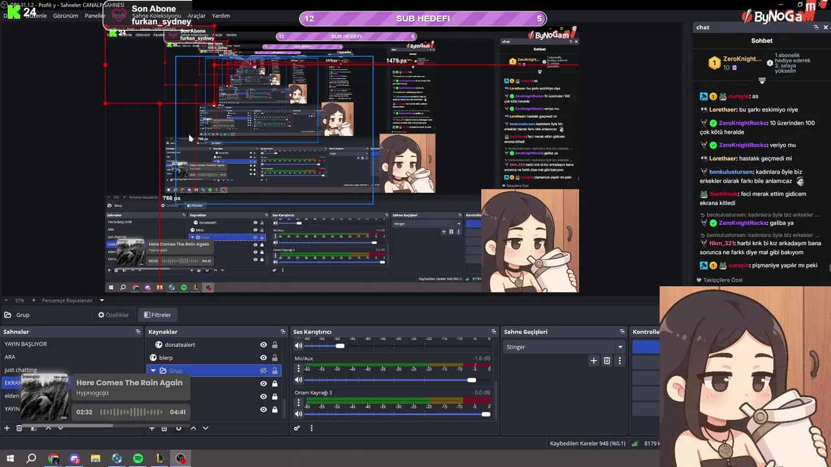This screenshot has width=831, height=467.
Task: Move selected scene up in Sahneler toolbar
Action: tap(48, 428)
